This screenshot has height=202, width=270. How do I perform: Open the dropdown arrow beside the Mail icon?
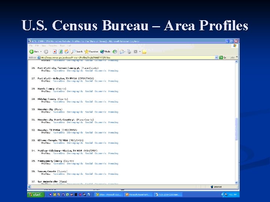(124, 52)
